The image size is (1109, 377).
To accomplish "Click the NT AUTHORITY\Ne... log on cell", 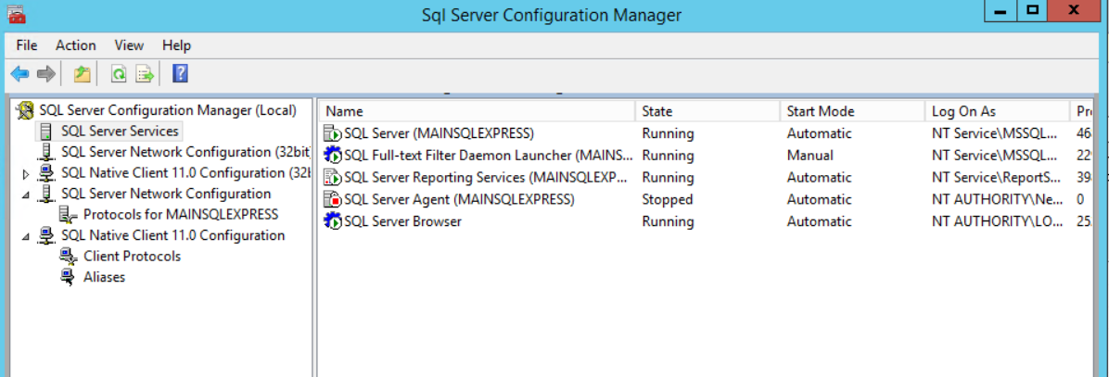I will pyautogui.click(x=997, y=200).
